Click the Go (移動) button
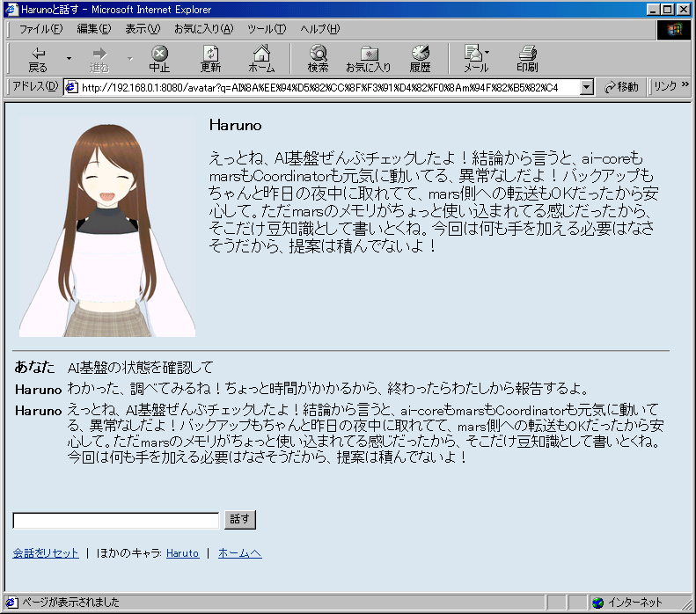The image size is (696, 614). [621, 87]
